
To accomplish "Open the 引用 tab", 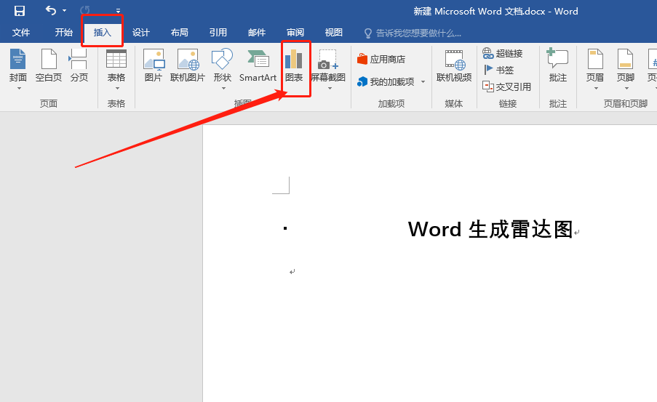I will click(x=218, y=33).
